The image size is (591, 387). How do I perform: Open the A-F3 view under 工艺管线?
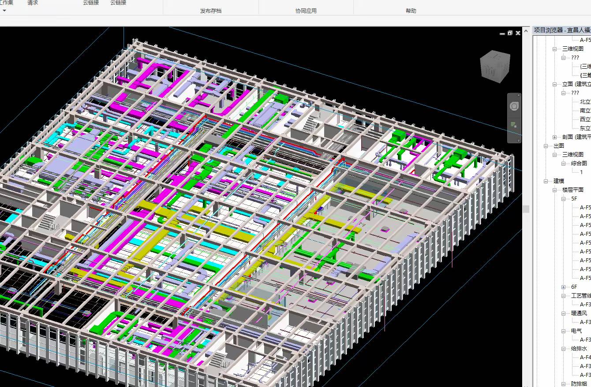point(585,305)
